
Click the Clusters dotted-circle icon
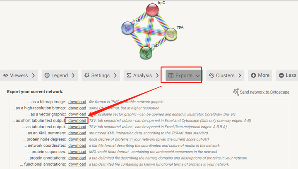pyautogui.click(x=211, y=75)
